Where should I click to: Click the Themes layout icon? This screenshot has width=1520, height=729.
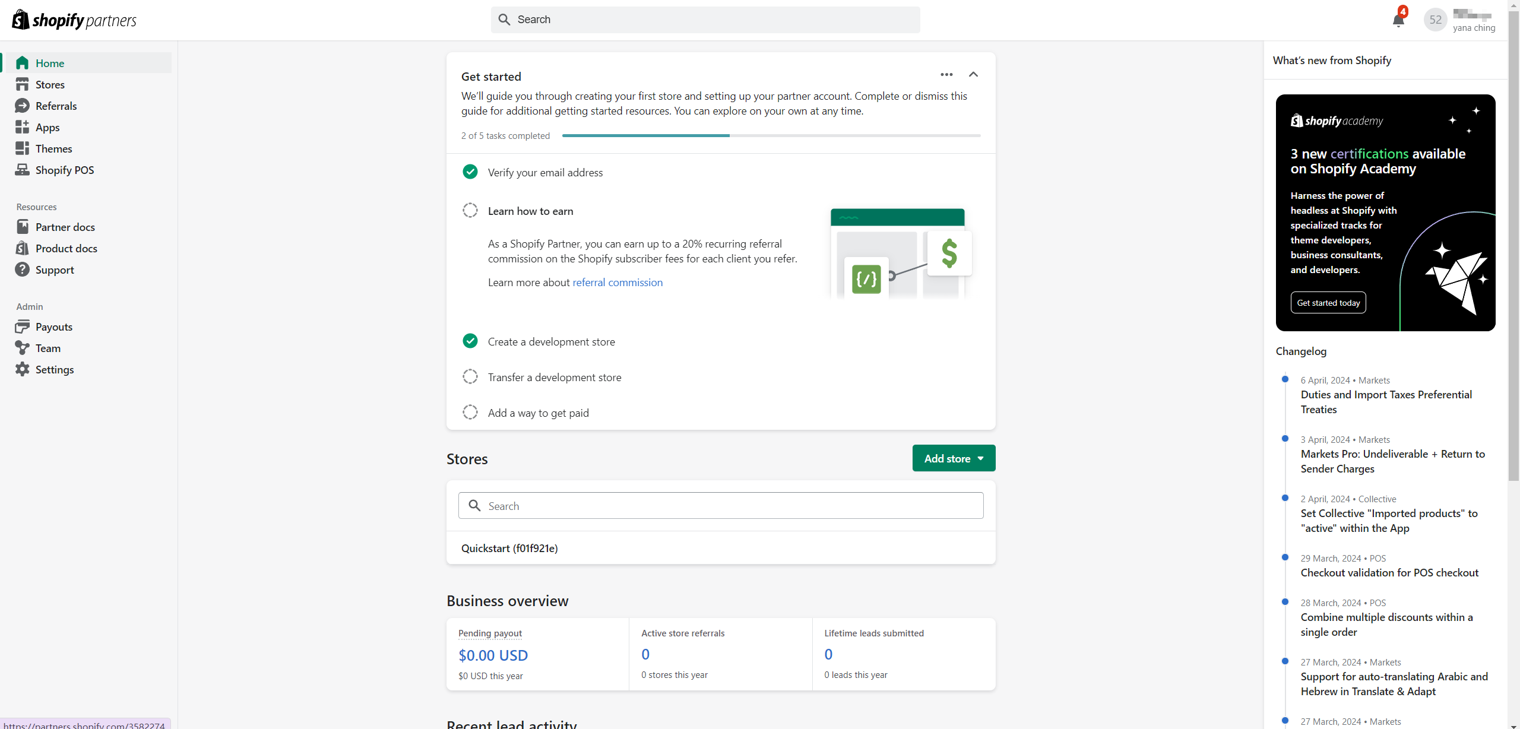coord(22,148)
